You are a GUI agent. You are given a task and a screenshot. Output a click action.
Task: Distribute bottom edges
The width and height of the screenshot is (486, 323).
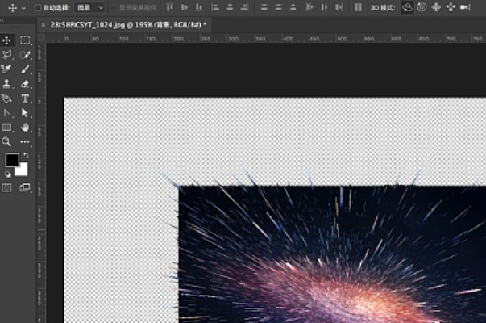tap(293, 7)
